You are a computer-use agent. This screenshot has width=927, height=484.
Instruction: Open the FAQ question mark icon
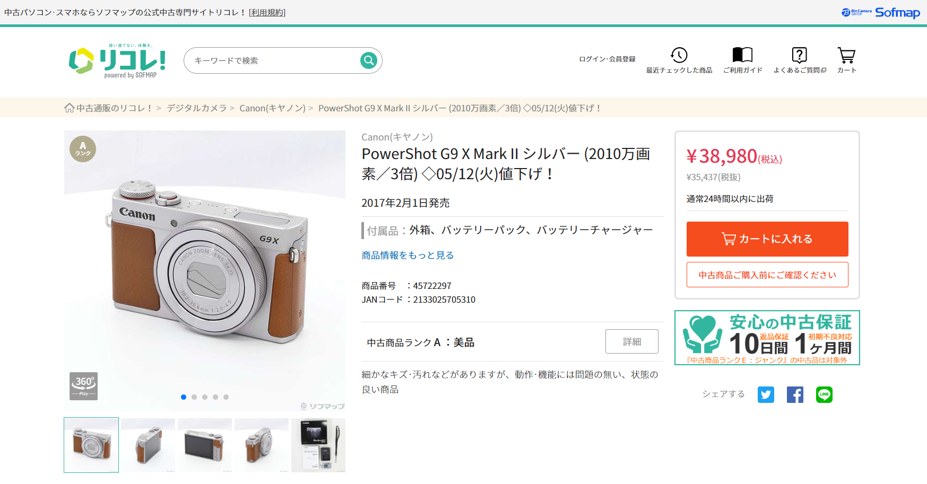[799, 55]
